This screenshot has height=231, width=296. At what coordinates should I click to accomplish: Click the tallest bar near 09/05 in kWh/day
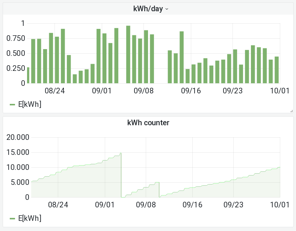click(x=128, y=54)
